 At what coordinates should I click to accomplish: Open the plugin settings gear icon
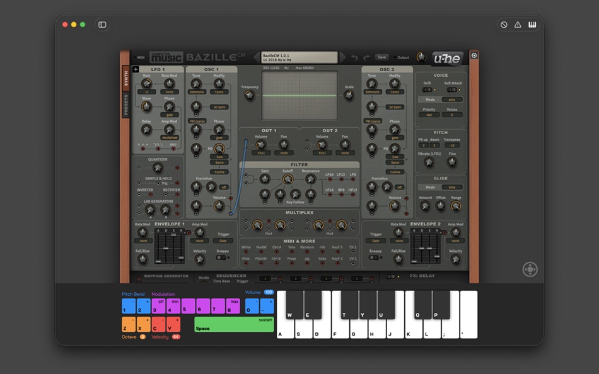(x=474, y=57)
